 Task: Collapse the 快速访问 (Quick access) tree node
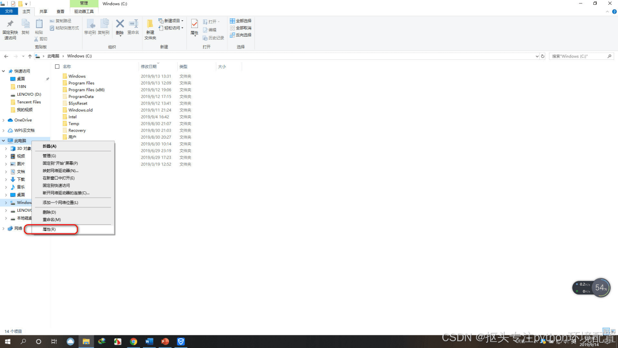4,71
